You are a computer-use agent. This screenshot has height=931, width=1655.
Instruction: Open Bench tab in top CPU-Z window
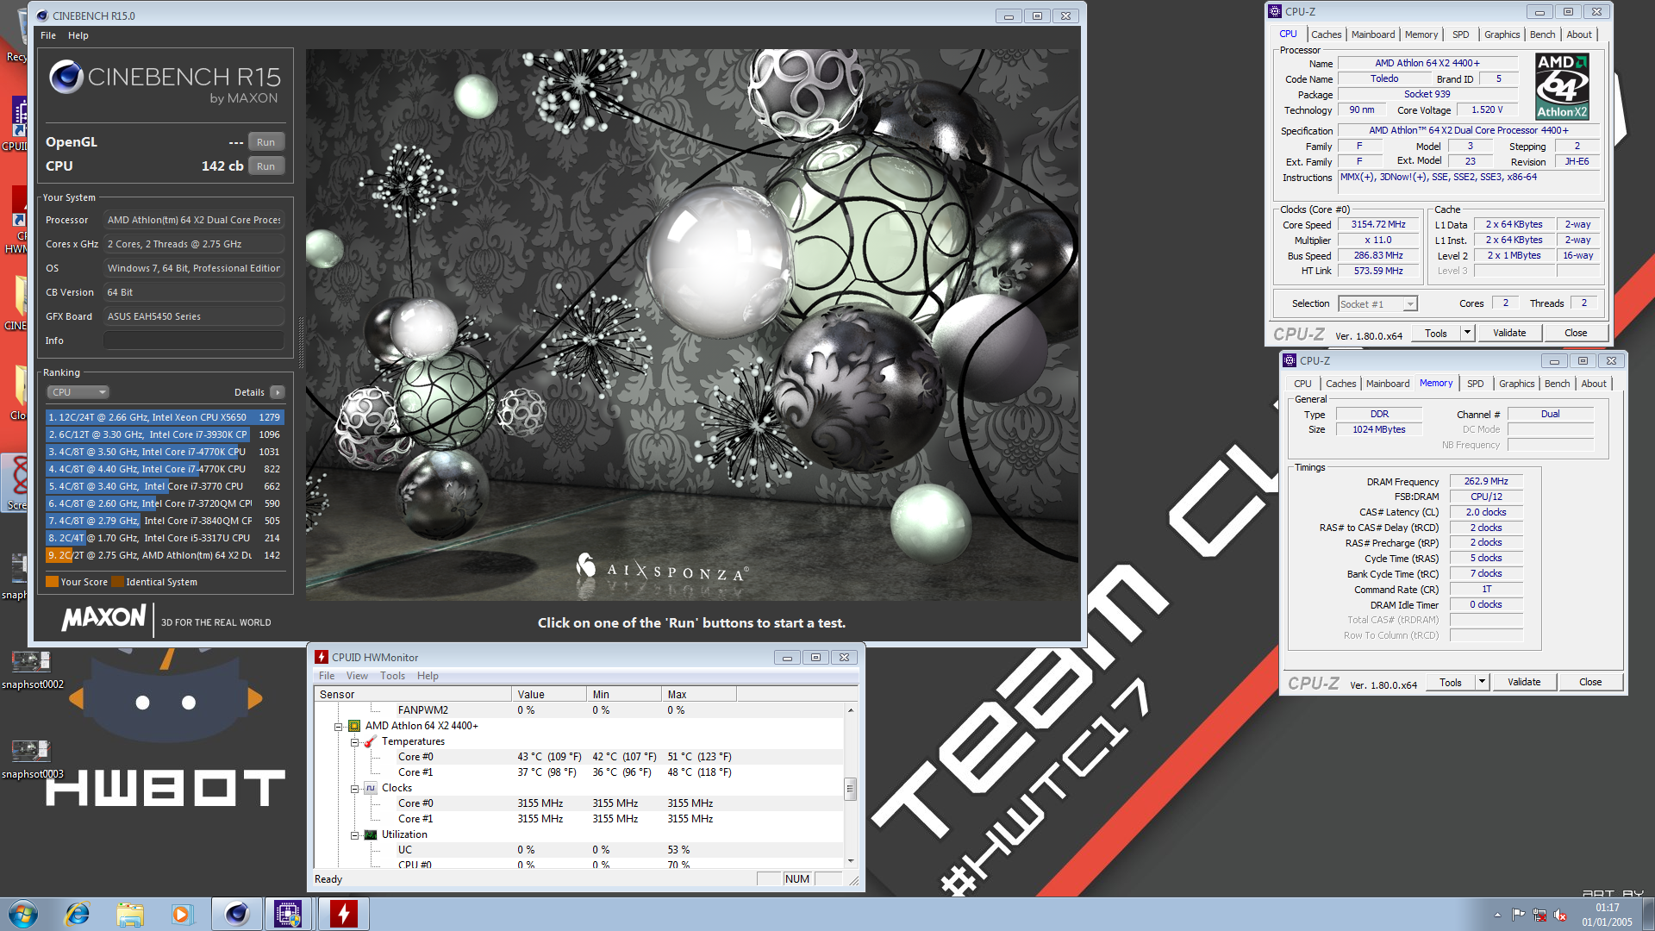[1543, 34]
